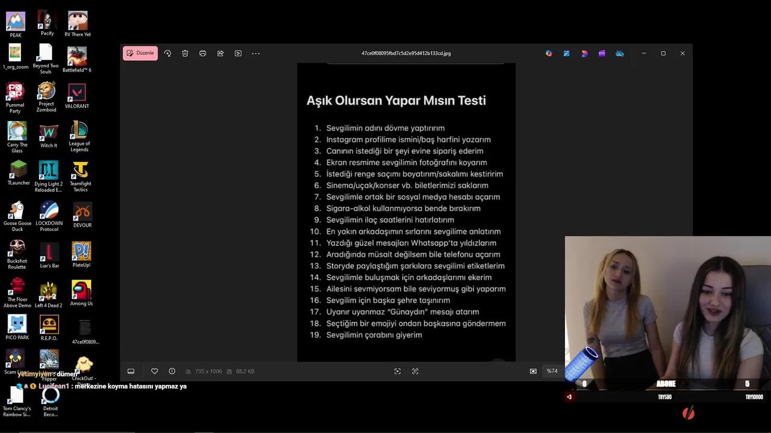This screenshot has width=771, height=433.
Task: Share the photo with the share icon
Action: [x=220, y=54]
